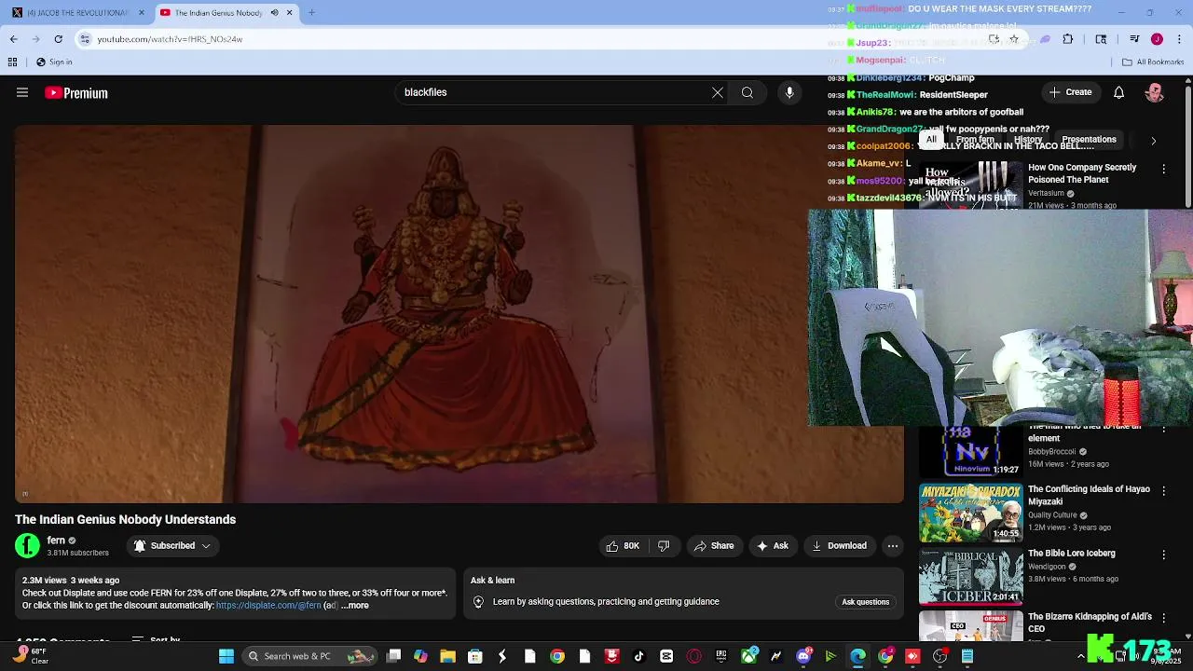Go forward in the browser
This screenshot has height=671, width=1193.
(36, 39)
